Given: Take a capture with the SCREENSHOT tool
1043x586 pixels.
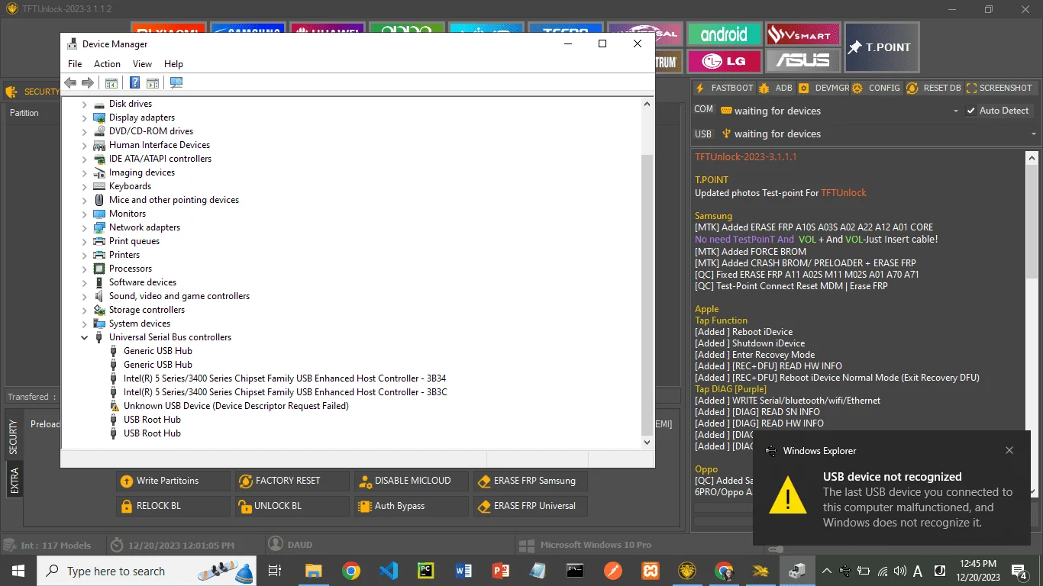Looking at the screenshot, I should tap(999, 88).
